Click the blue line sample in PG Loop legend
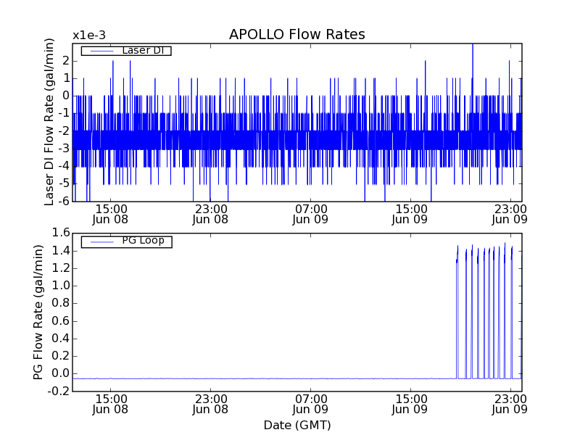 [x=100, y=241]
